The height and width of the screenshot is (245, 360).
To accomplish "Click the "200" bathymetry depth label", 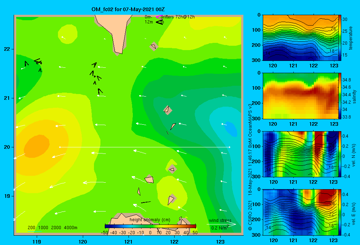I will 31,228.
